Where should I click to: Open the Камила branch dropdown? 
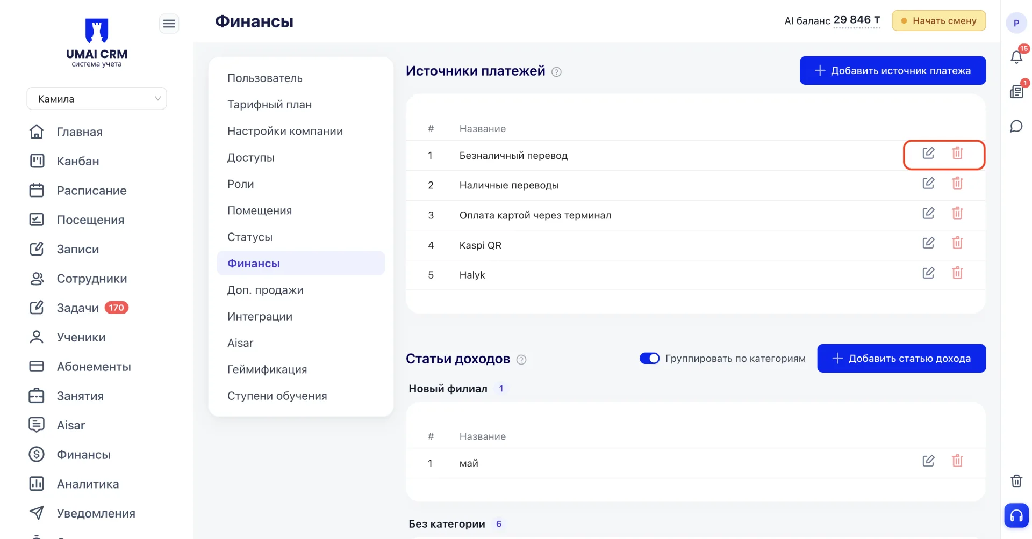coord(97,99)
